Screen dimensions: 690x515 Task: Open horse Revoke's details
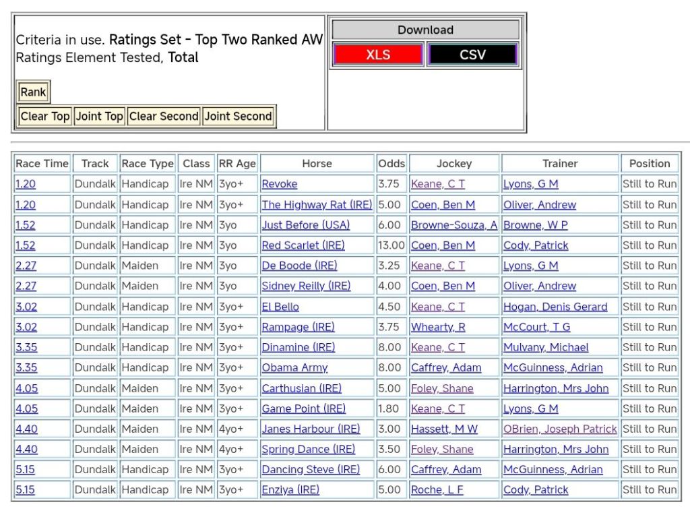click(x=279, y=184)
